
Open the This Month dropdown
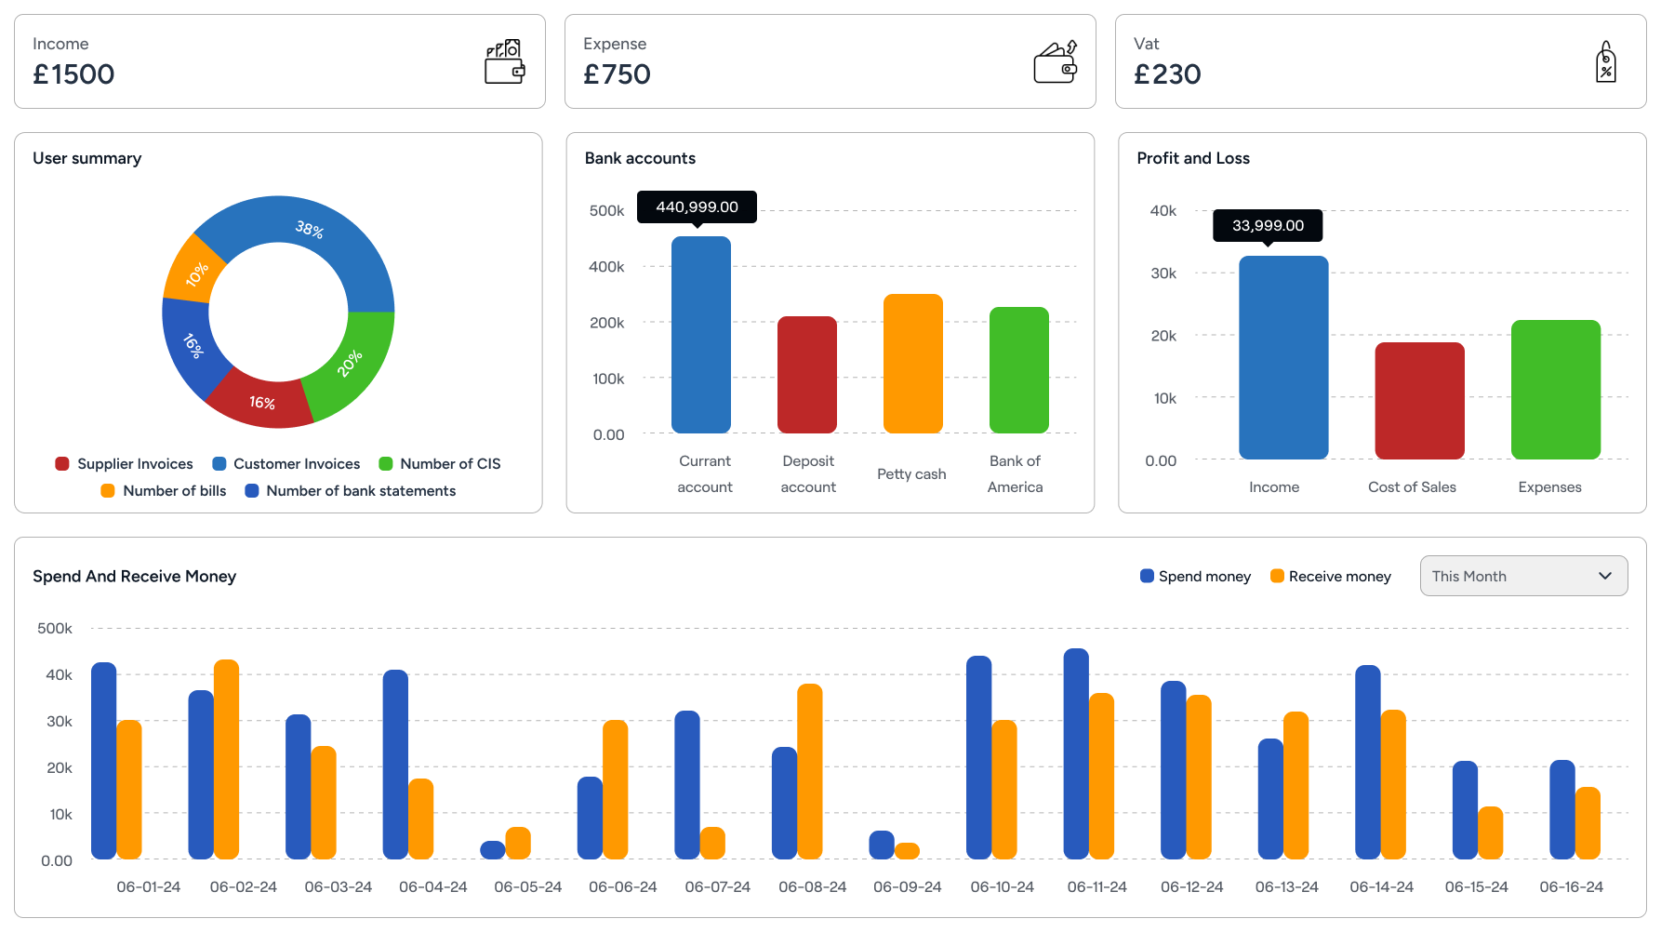(1522, 576)
